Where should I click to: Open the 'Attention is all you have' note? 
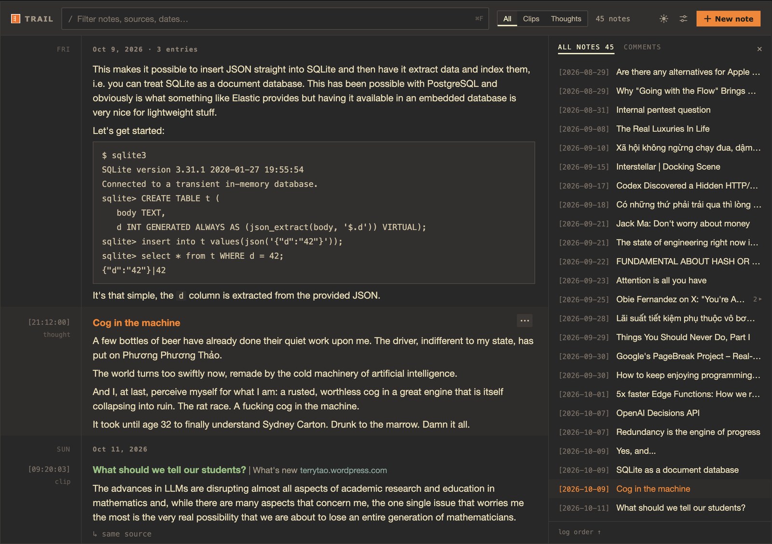tap(660, 280)
